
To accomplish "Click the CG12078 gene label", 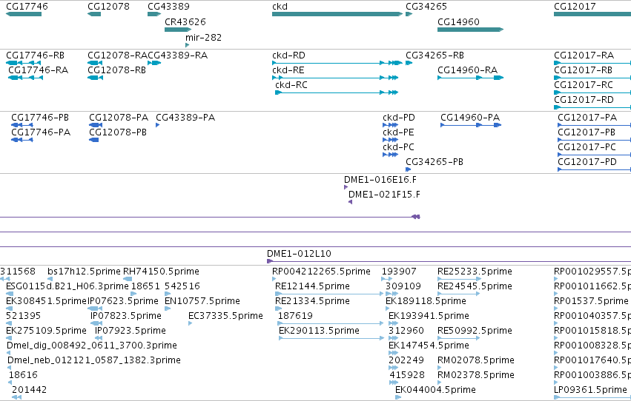I will (109, 7).
